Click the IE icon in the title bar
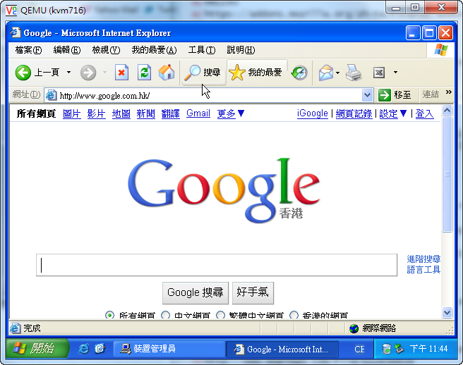463x365 pixels. 16,32
